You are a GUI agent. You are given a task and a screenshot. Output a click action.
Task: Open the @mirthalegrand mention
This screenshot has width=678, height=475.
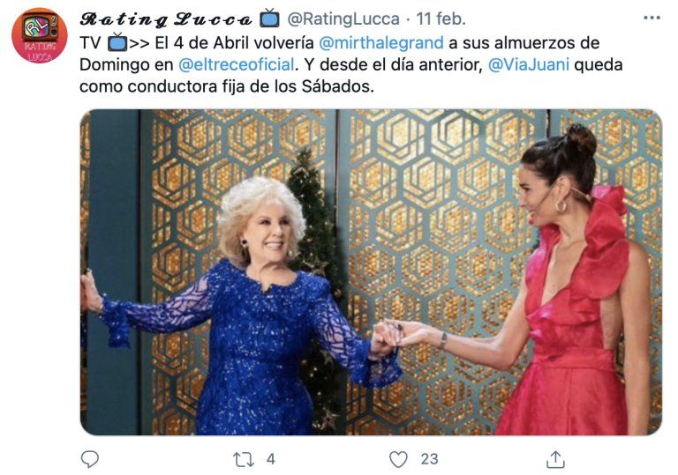tap(381, 43)
